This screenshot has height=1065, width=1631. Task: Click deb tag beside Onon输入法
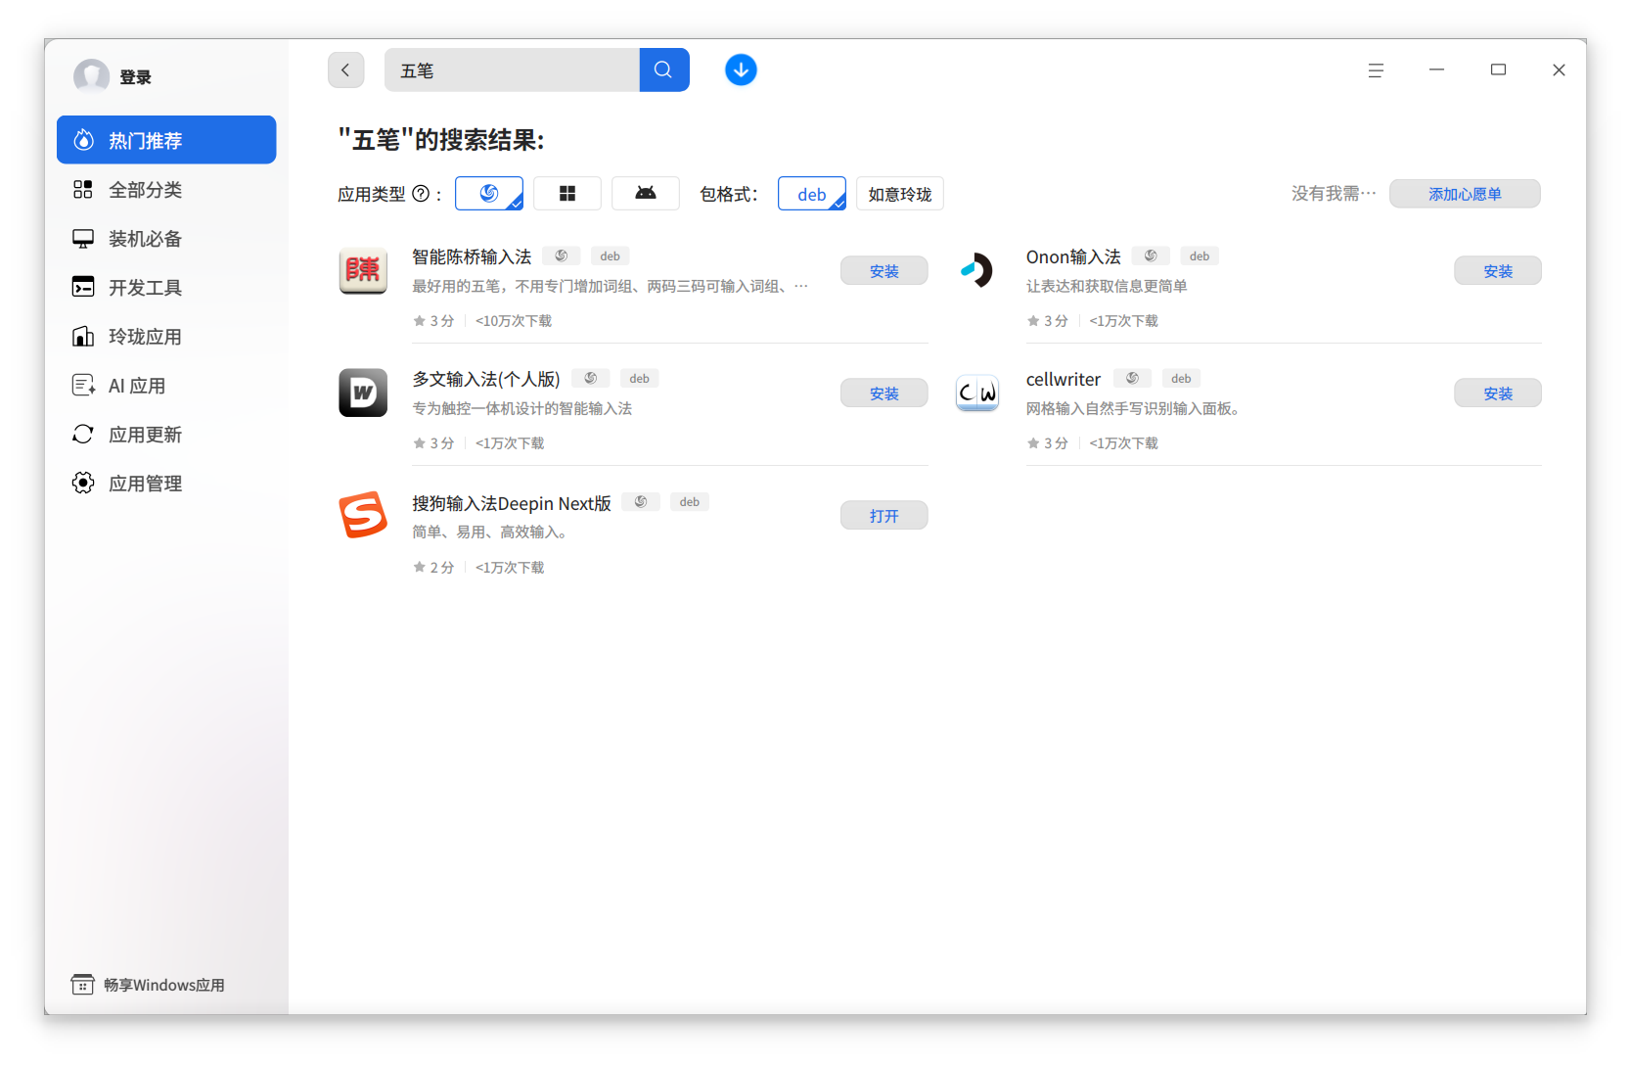click(x=1200, y=256)
